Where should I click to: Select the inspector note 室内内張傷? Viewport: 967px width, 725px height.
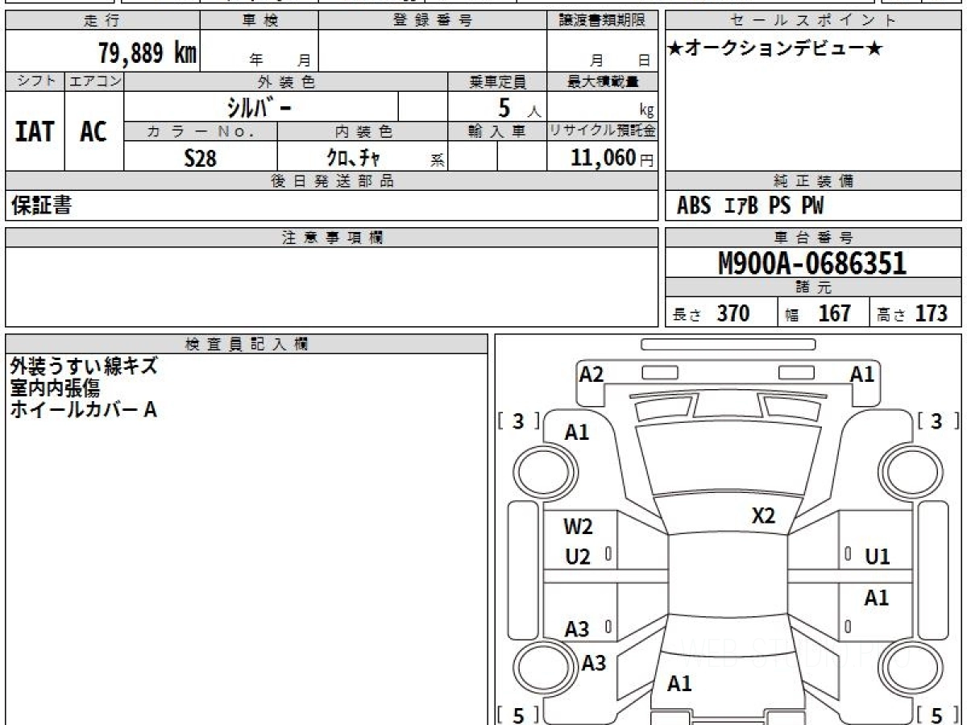pyautogui.click(x=55, y=388)
